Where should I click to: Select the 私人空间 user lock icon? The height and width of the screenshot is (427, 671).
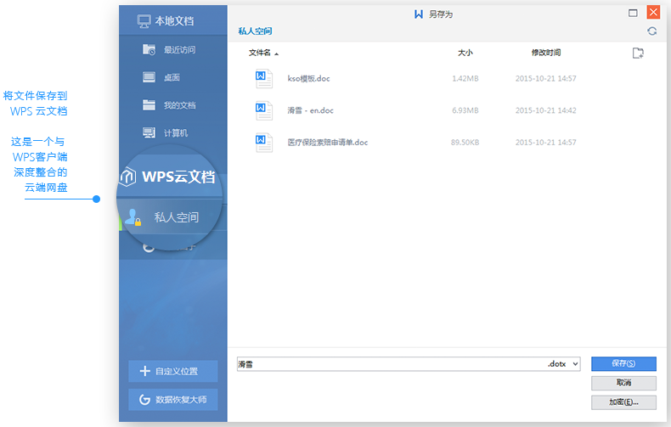[x=133, y=217]
